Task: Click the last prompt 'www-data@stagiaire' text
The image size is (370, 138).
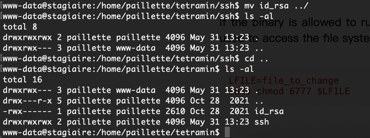Action: [47, 132]
